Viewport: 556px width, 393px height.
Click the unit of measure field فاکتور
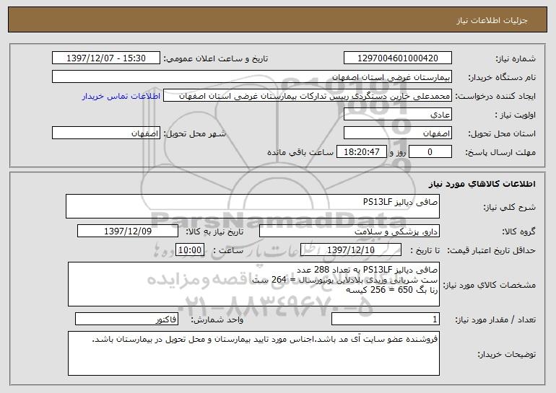126,319
